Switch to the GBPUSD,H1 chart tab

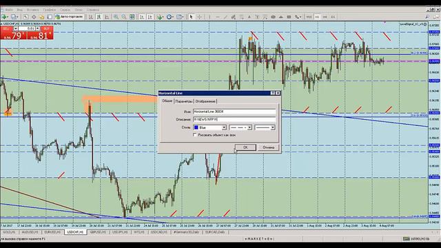98,232
